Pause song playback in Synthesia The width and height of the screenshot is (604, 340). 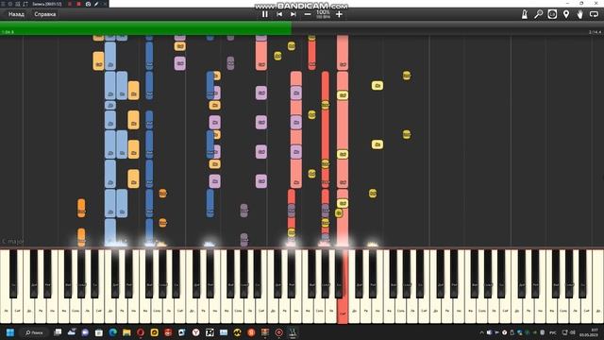coord(265,14)
